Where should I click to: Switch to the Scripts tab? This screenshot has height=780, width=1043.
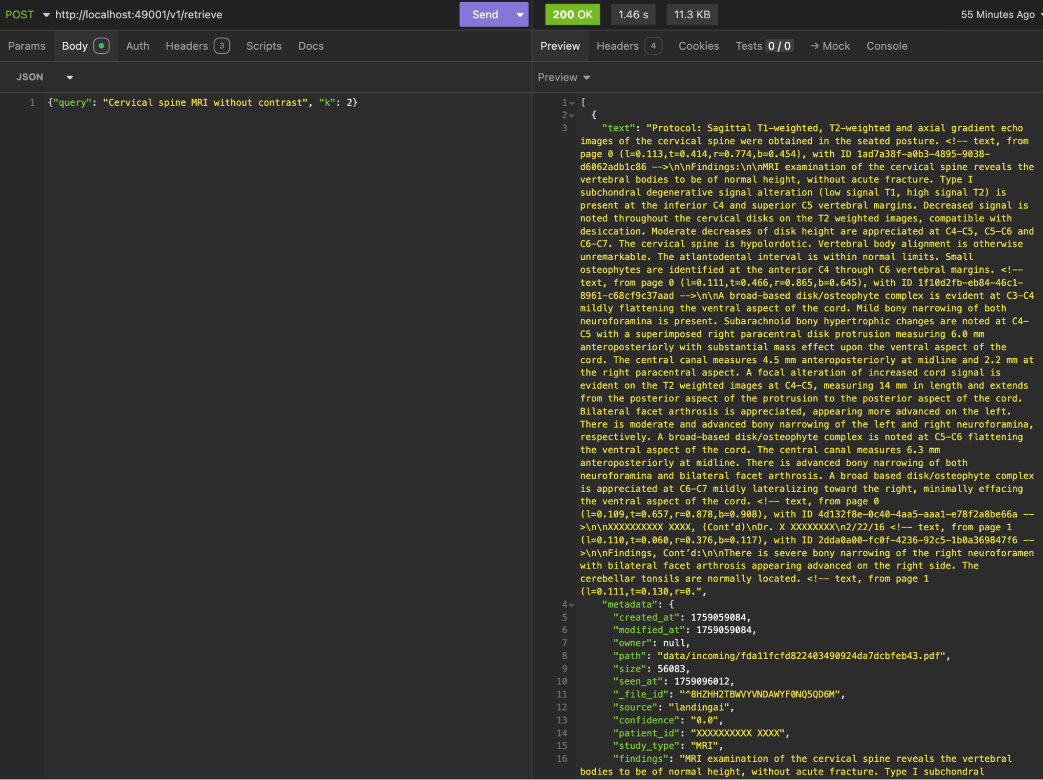[263, 46]
